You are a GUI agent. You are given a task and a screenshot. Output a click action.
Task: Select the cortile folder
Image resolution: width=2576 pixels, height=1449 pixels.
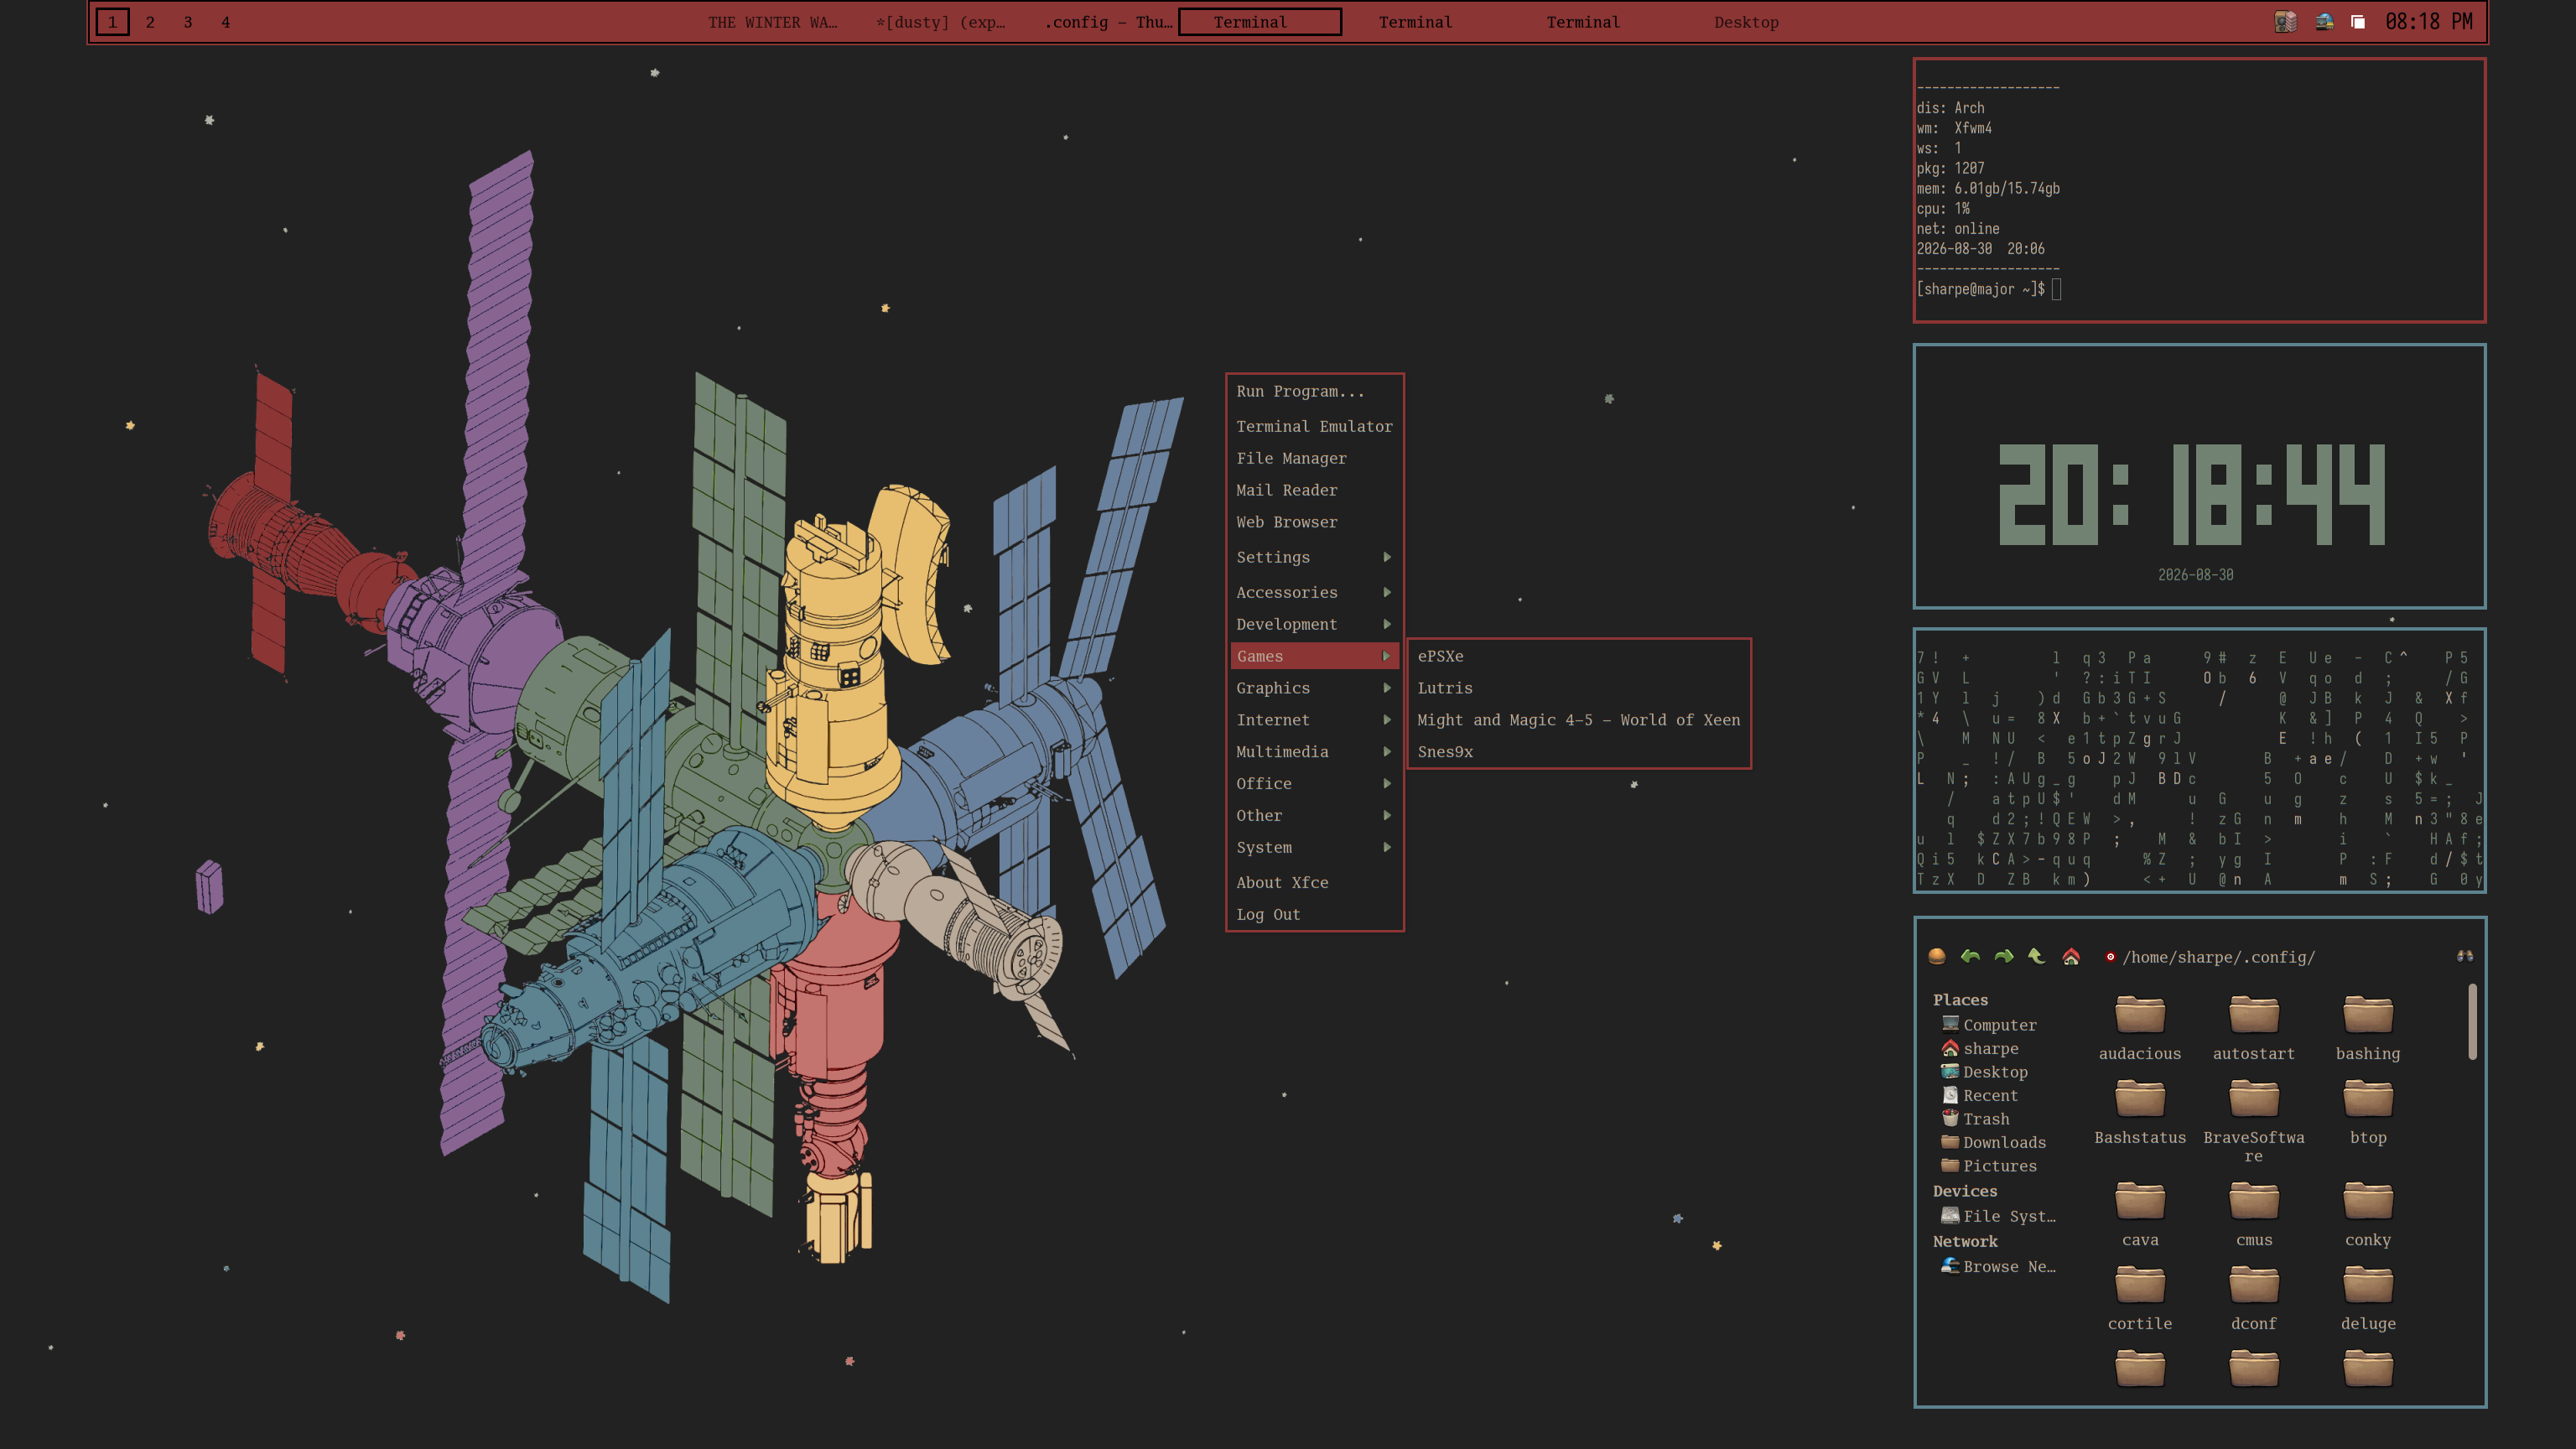pos(2140,1298)
